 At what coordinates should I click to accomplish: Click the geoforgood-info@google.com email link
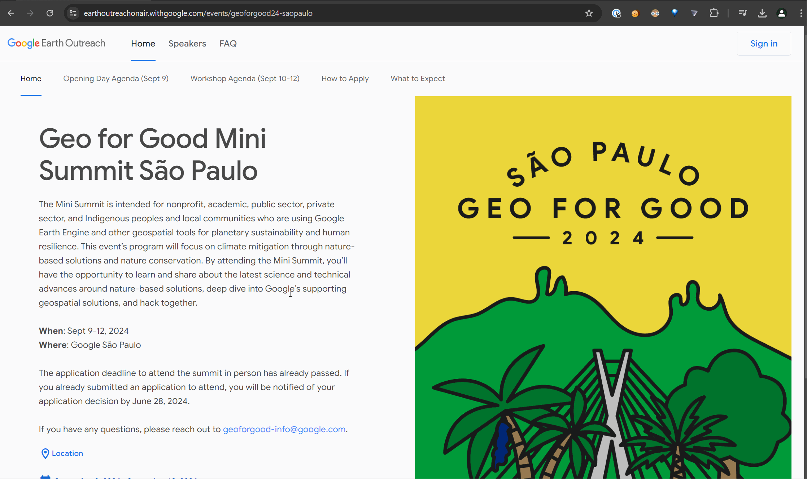tap(284, 429)
